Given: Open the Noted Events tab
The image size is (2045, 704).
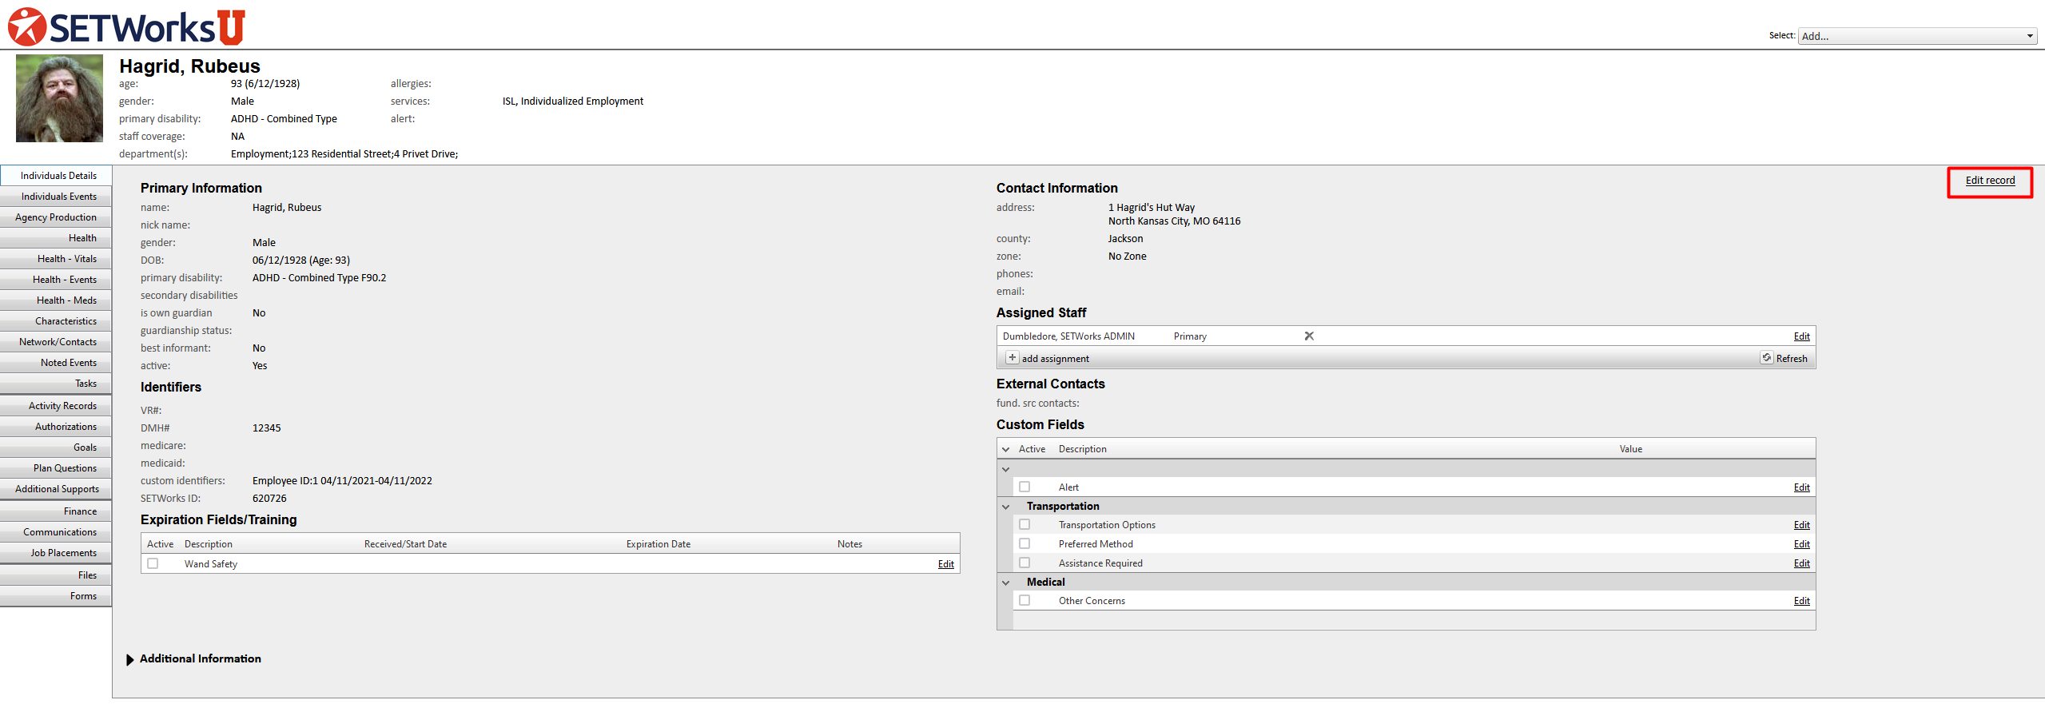Looking at the screenshot, I should coord(56,363).
